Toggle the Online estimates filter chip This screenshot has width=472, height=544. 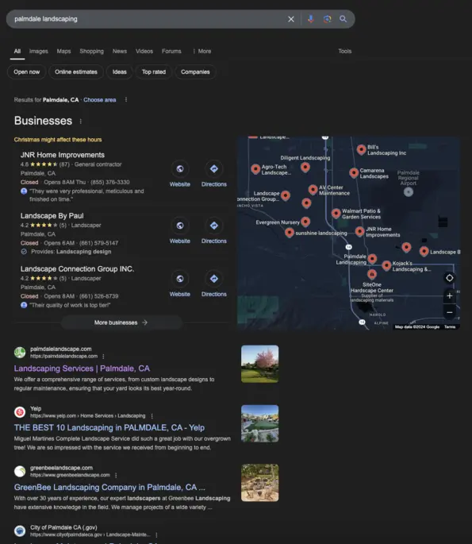[76, 71]
